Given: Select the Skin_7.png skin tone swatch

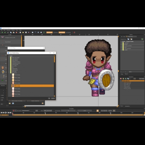Looking at the screenshot, I should pos(13,94).
